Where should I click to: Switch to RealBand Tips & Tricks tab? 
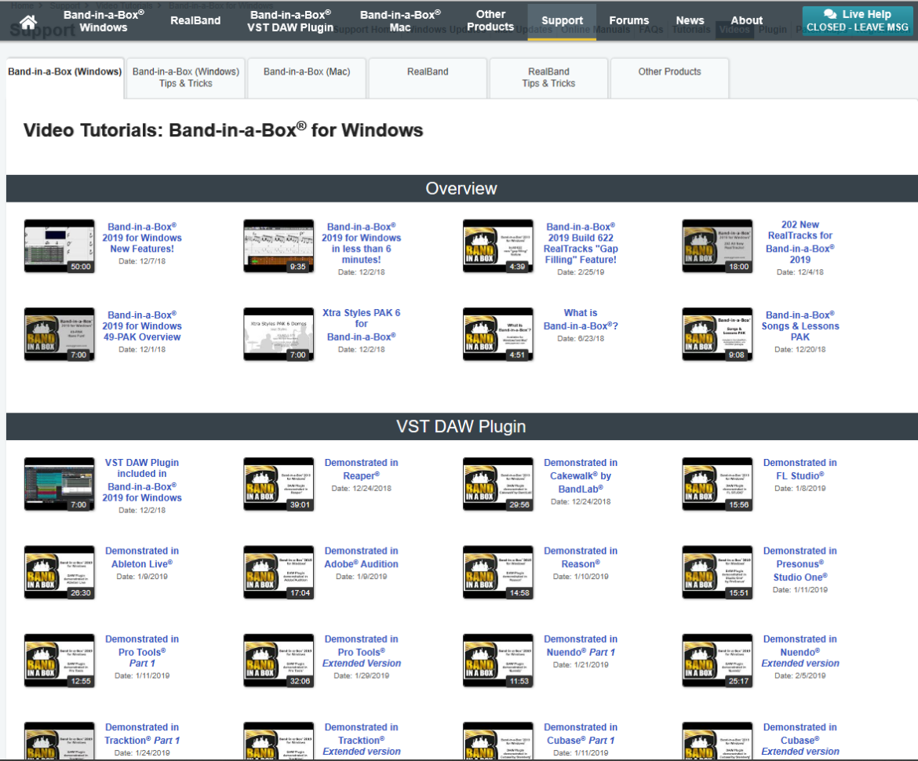pyautogui.click(x=548, y=78)
